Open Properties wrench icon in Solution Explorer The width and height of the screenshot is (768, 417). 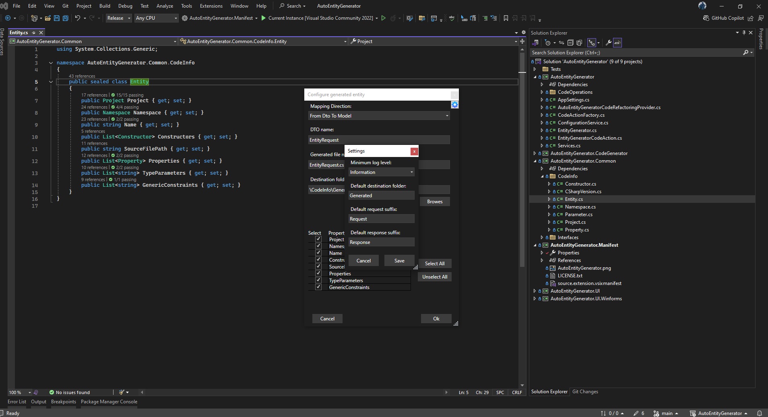609,43
